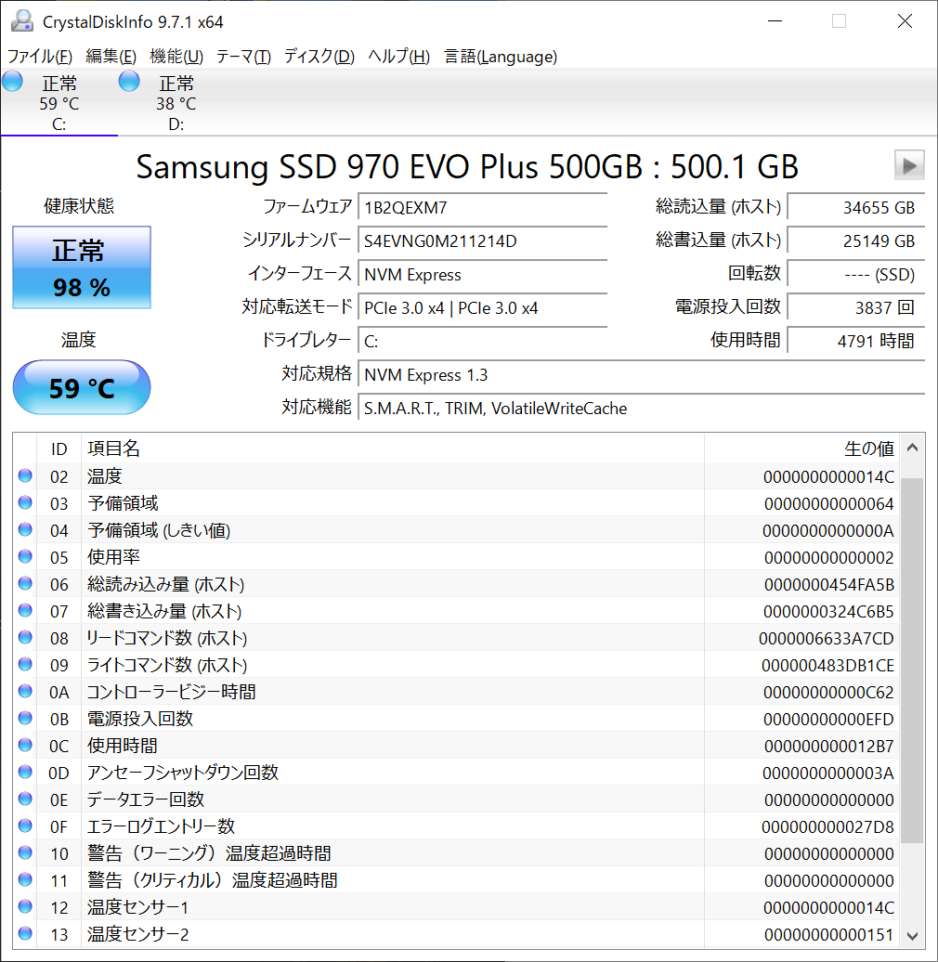Screen dimensions: 938x962
Task: Click the status orb for row 0F エラーログエントリー数
Action: click(25, 825)
